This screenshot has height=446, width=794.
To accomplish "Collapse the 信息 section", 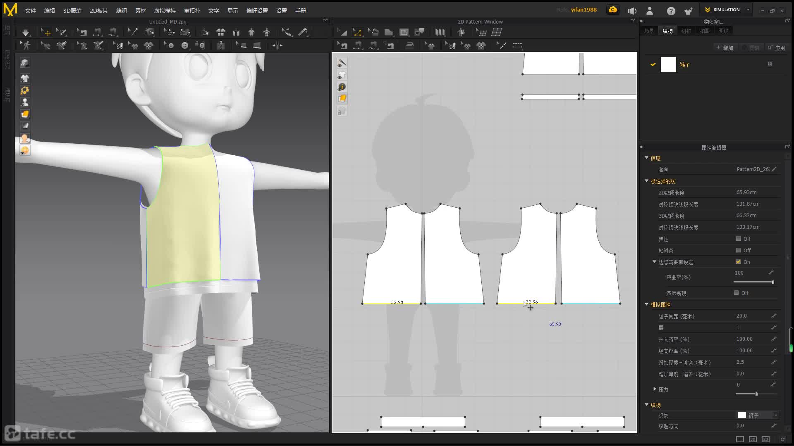I will tap(646, 158).
